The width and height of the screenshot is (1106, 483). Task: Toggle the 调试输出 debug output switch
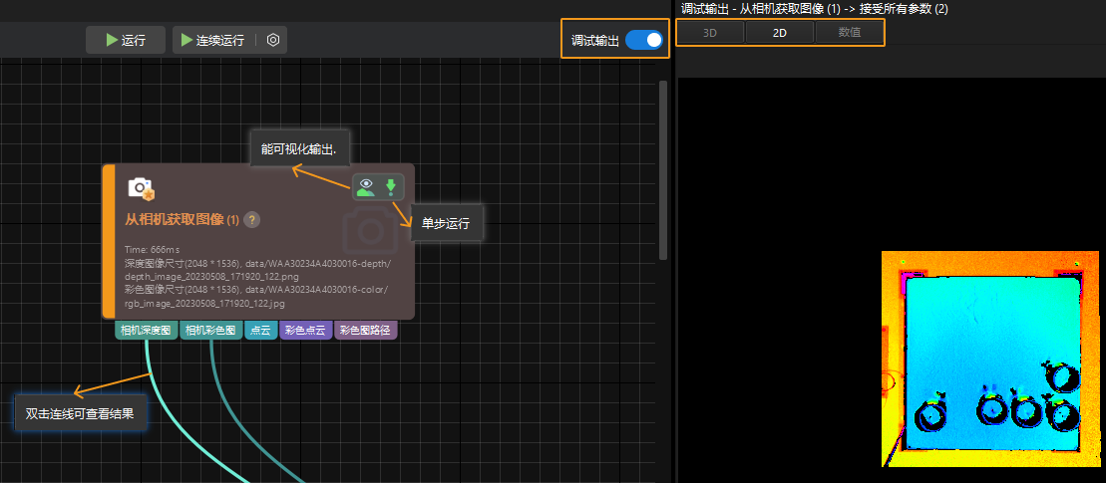644,41
